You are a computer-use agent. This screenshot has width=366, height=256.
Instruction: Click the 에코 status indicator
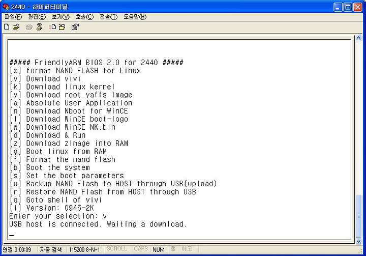[x=187, y=248]
